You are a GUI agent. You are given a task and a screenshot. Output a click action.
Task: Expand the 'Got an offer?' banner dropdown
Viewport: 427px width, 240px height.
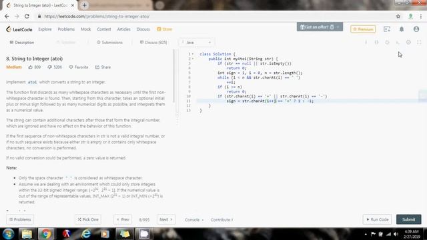[x=338, y=27]
